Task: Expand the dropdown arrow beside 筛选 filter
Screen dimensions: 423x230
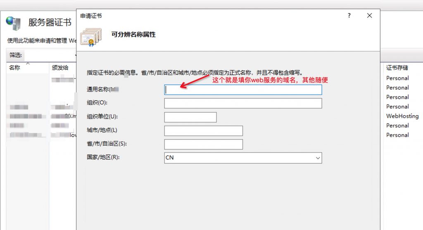Action: tap(76, 55)
